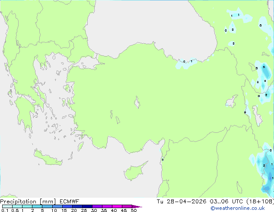Click the '0.5' legend value label

tap(15, 210)
